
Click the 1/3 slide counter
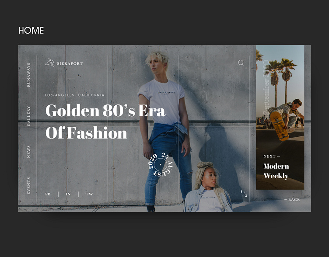click(x=244, y=194)
